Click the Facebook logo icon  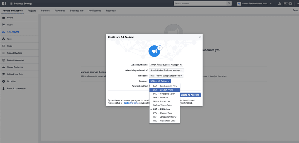[4, 4]
